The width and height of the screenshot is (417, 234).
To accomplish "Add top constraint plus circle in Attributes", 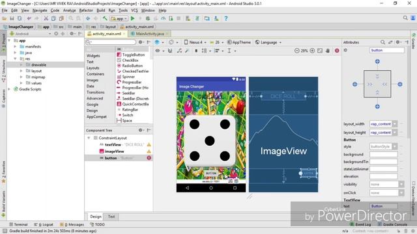I will [x=377, y=61].
